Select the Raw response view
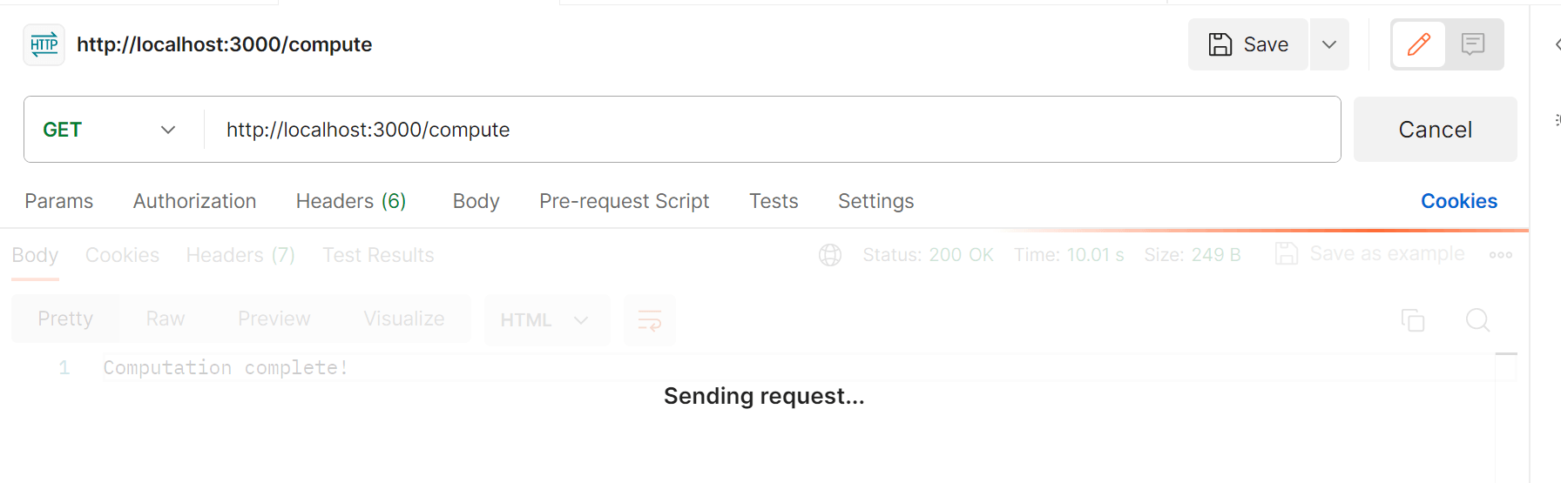The width and height of the screenshot is (1561, 483). point(166,319)
